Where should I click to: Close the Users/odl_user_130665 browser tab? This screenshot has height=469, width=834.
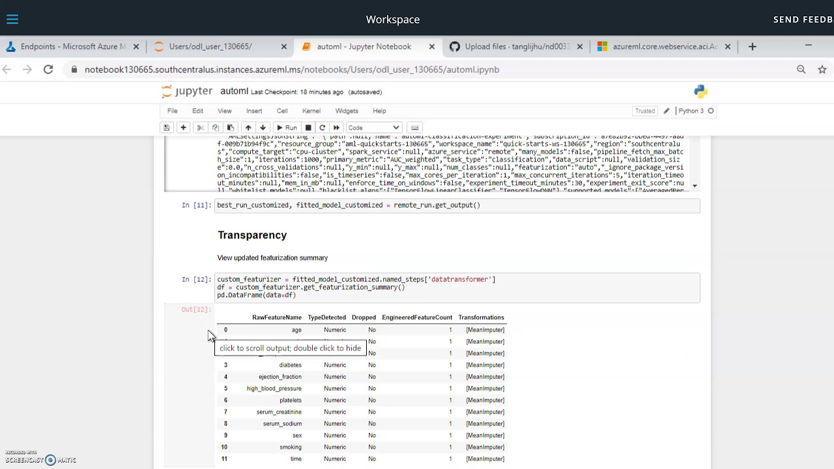283,46
